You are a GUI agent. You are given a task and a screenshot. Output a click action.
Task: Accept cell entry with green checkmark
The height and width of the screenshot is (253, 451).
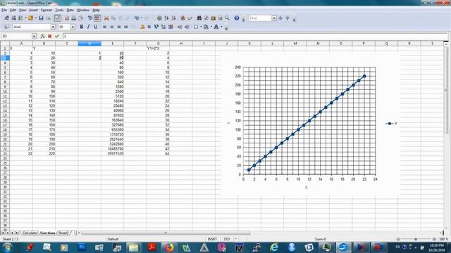click(56, 36)
